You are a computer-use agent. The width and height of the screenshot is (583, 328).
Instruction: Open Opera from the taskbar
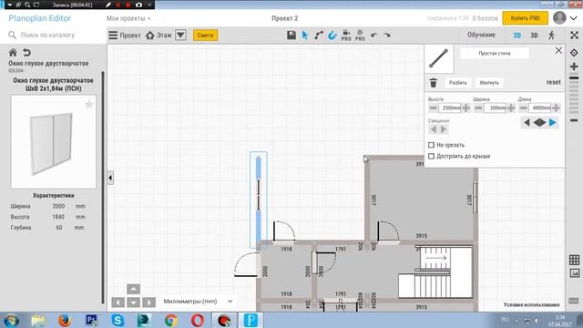198,320
